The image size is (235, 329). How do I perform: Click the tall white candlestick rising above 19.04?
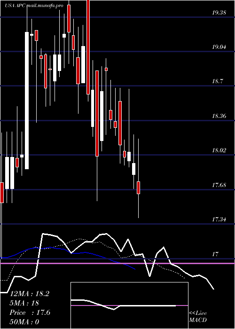coord(27,101)
